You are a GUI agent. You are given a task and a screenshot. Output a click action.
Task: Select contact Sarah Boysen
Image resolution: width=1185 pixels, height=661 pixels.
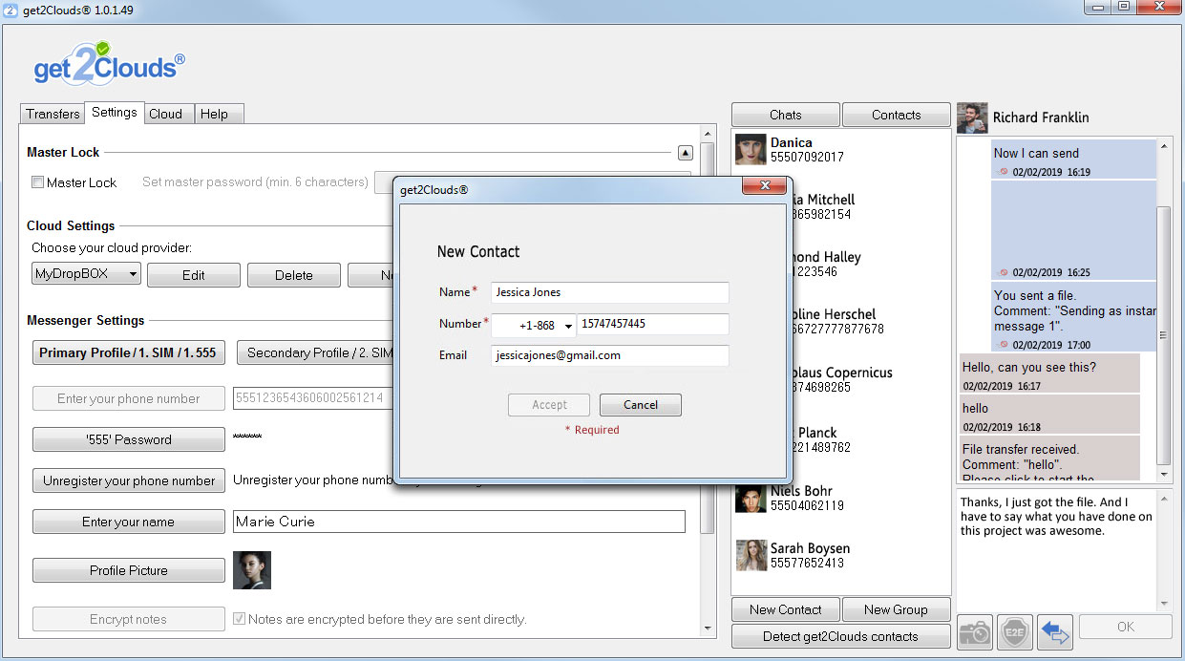(x=841, y=555)
